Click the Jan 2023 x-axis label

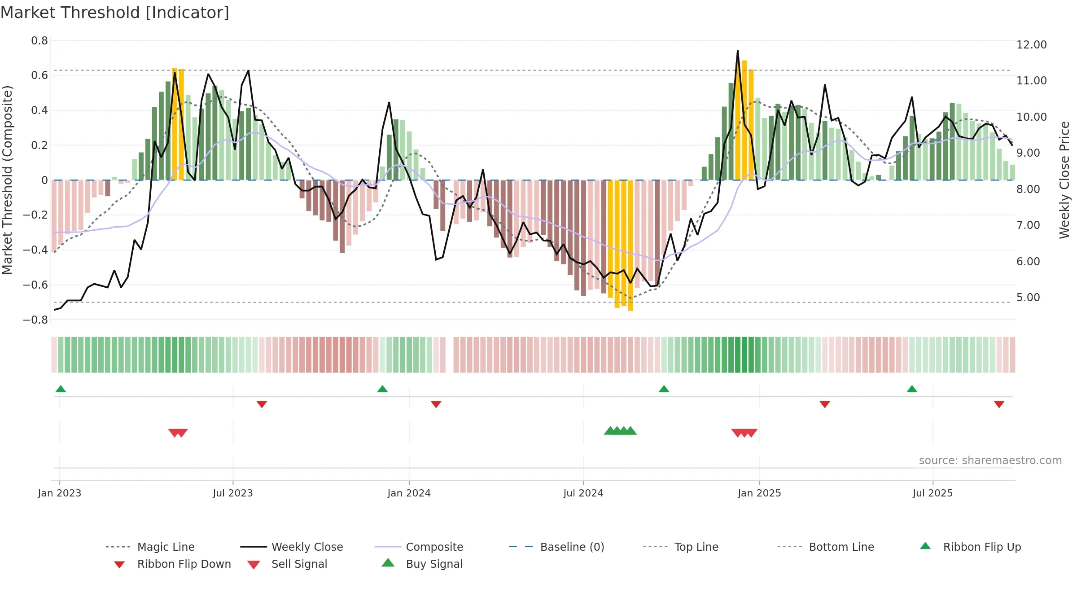pos(60,493)
